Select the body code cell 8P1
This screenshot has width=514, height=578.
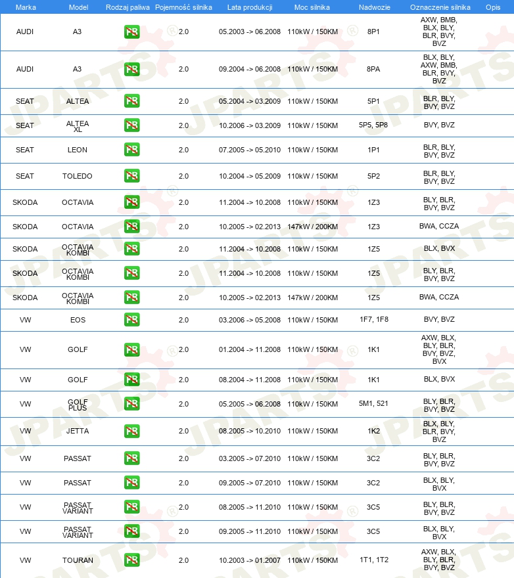(373, 32)
